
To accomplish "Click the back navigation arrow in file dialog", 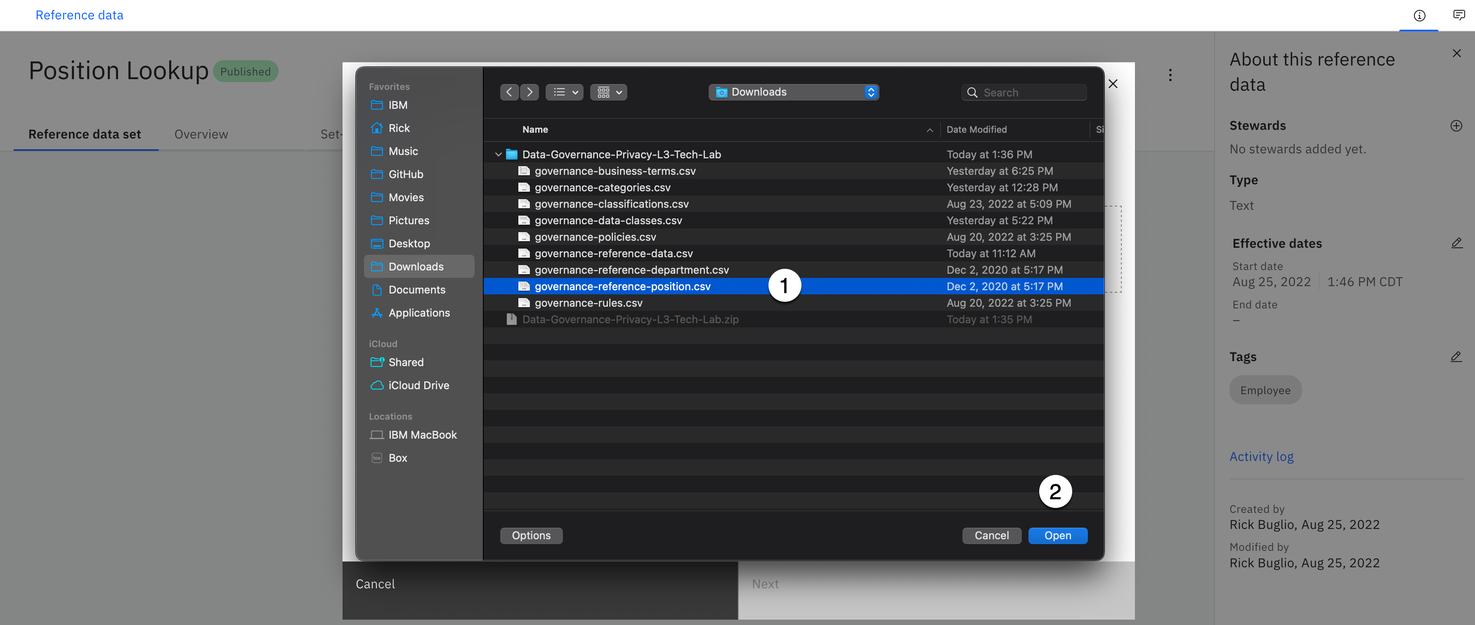I will (x=508, y=92).
